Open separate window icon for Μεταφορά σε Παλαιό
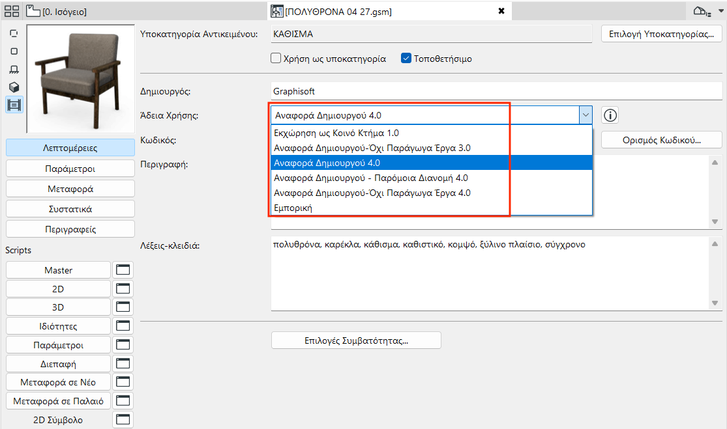Screen dimensions: 727x429 click(123, 401)
